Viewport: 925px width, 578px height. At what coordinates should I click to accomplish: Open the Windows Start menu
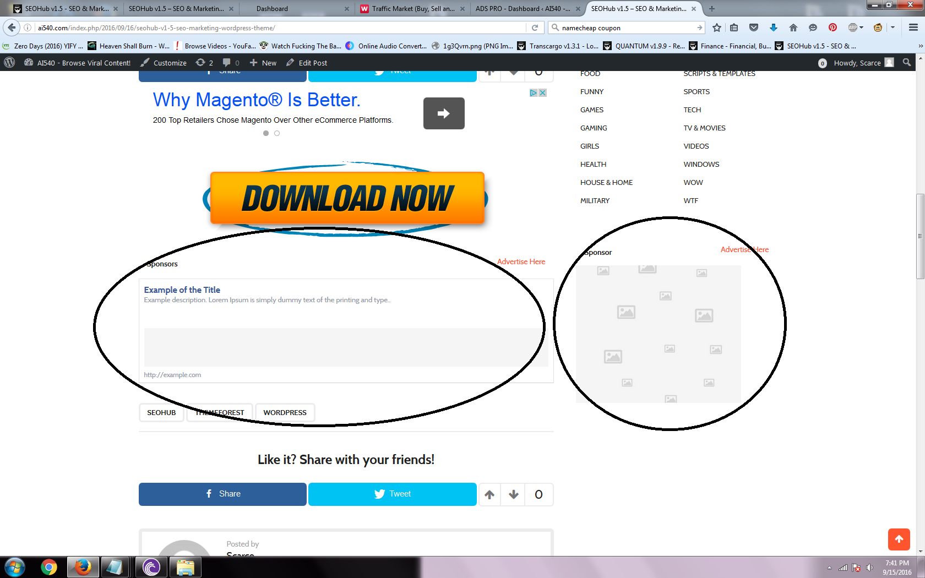tap(15, 567)
